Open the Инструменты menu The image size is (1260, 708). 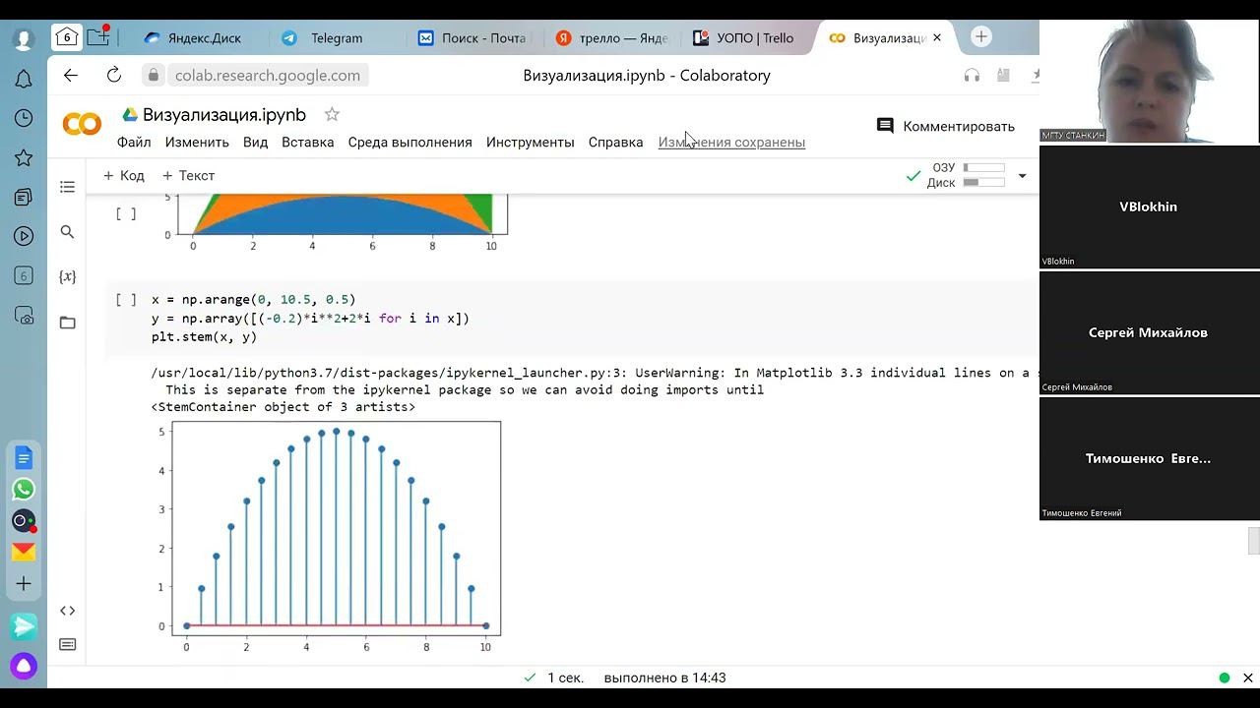coord(530,142)
